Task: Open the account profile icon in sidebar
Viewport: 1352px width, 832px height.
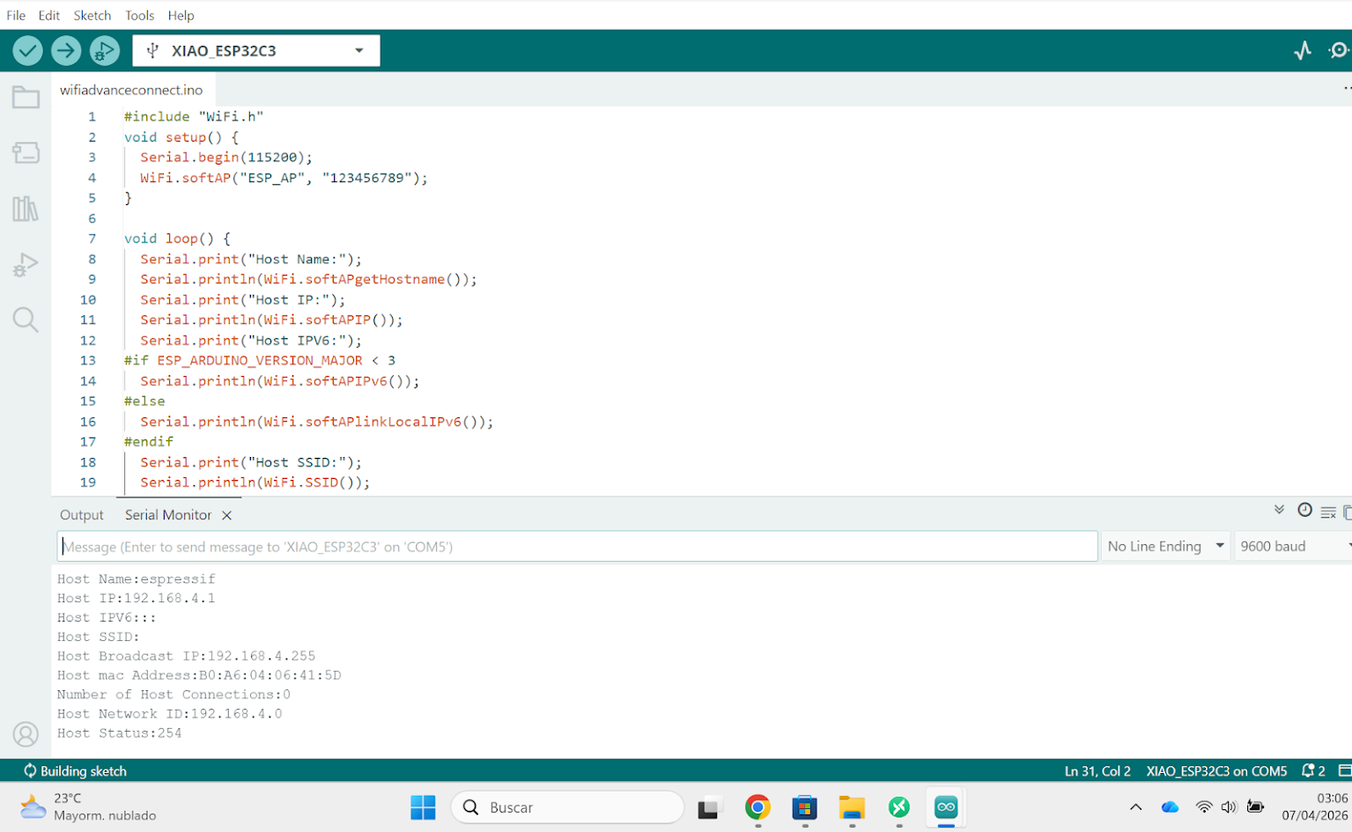Action: 26,734
